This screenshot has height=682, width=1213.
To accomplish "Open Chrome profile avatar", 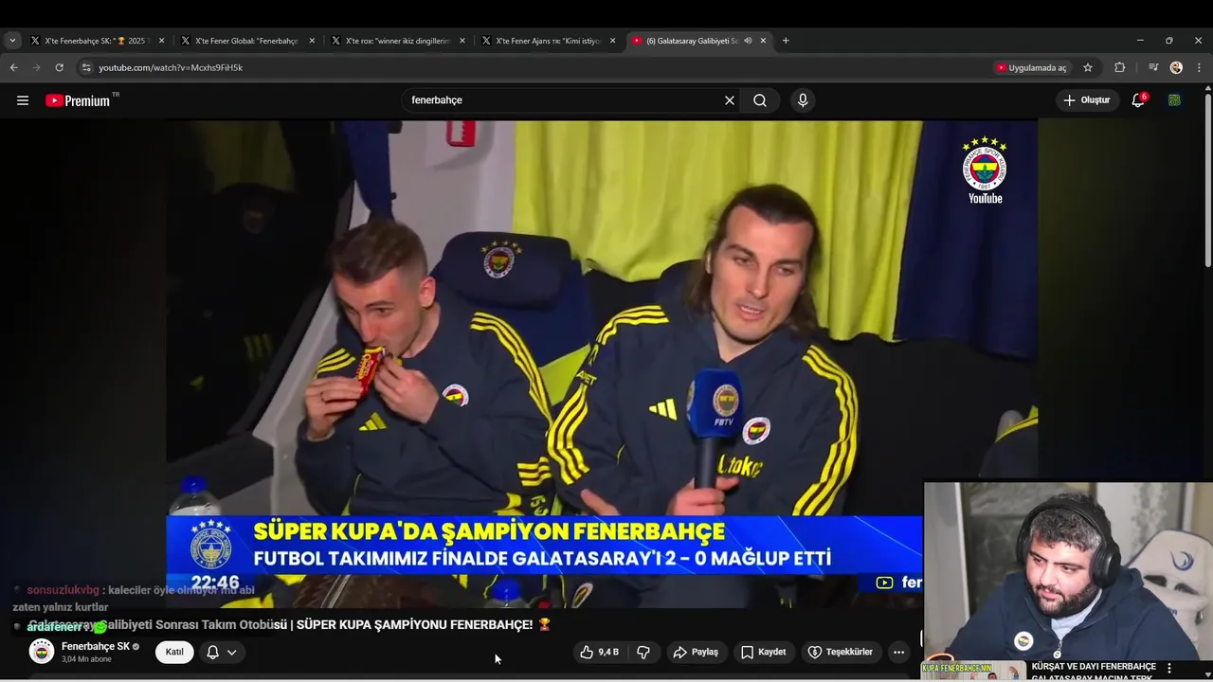I will (1176, 68).
